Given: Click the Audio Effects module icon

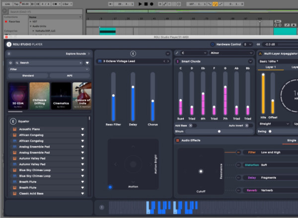Looking at the screenshot, I should point(177,141).
